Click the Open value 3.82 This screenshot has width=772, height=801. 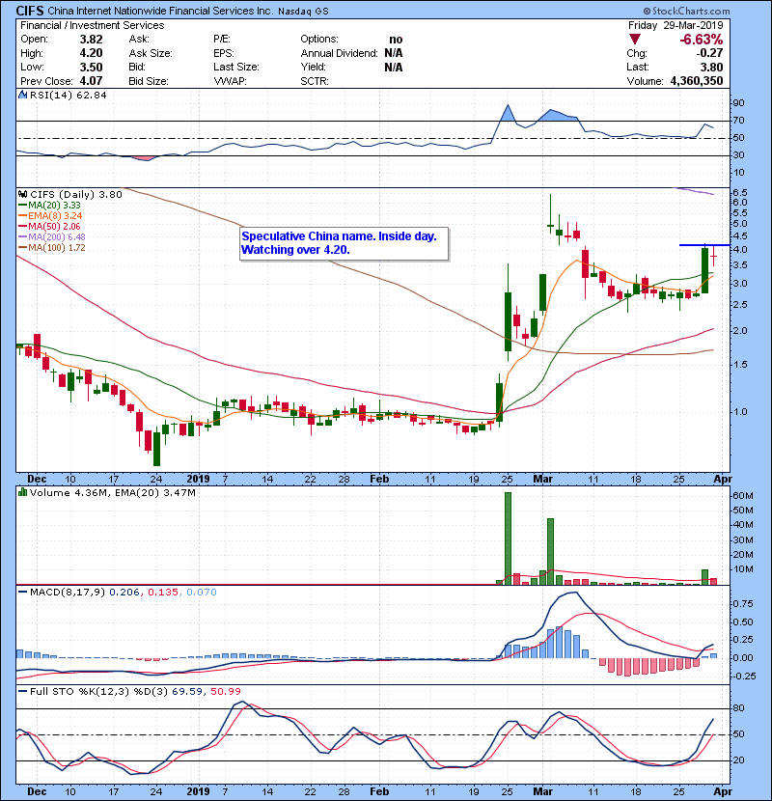click(91, 40)
